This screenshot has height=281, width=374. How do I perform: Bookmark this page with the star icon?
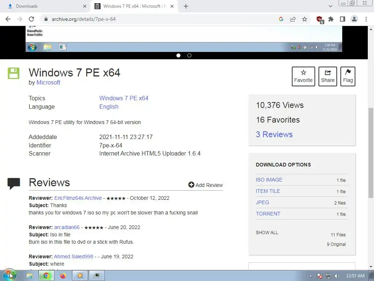(305, 19)
